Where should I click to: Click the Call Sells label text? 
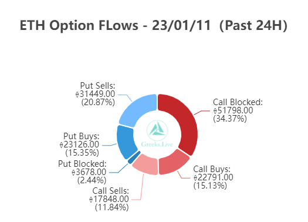tap(111, 191)
